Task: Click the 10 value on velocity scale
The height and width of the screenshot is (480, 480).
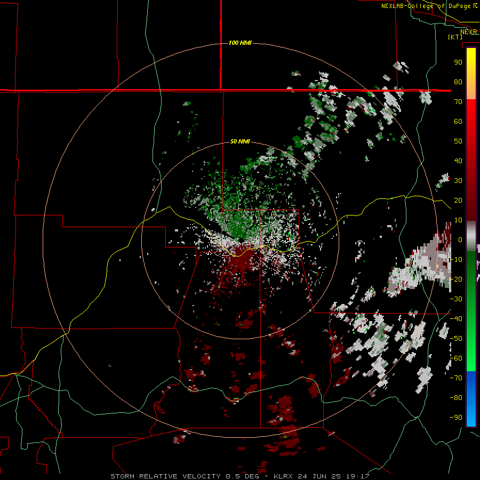Action: pos(458,220)
